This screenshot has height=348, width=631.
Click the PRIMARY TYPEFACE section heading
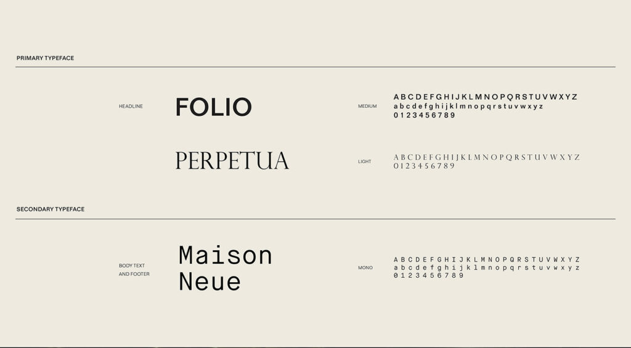(45, 58)
